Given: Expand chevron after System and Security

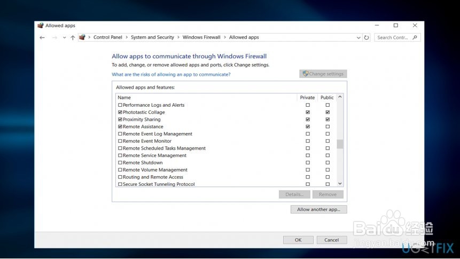Looking at the screenshot, I should [x=178, y=37].
